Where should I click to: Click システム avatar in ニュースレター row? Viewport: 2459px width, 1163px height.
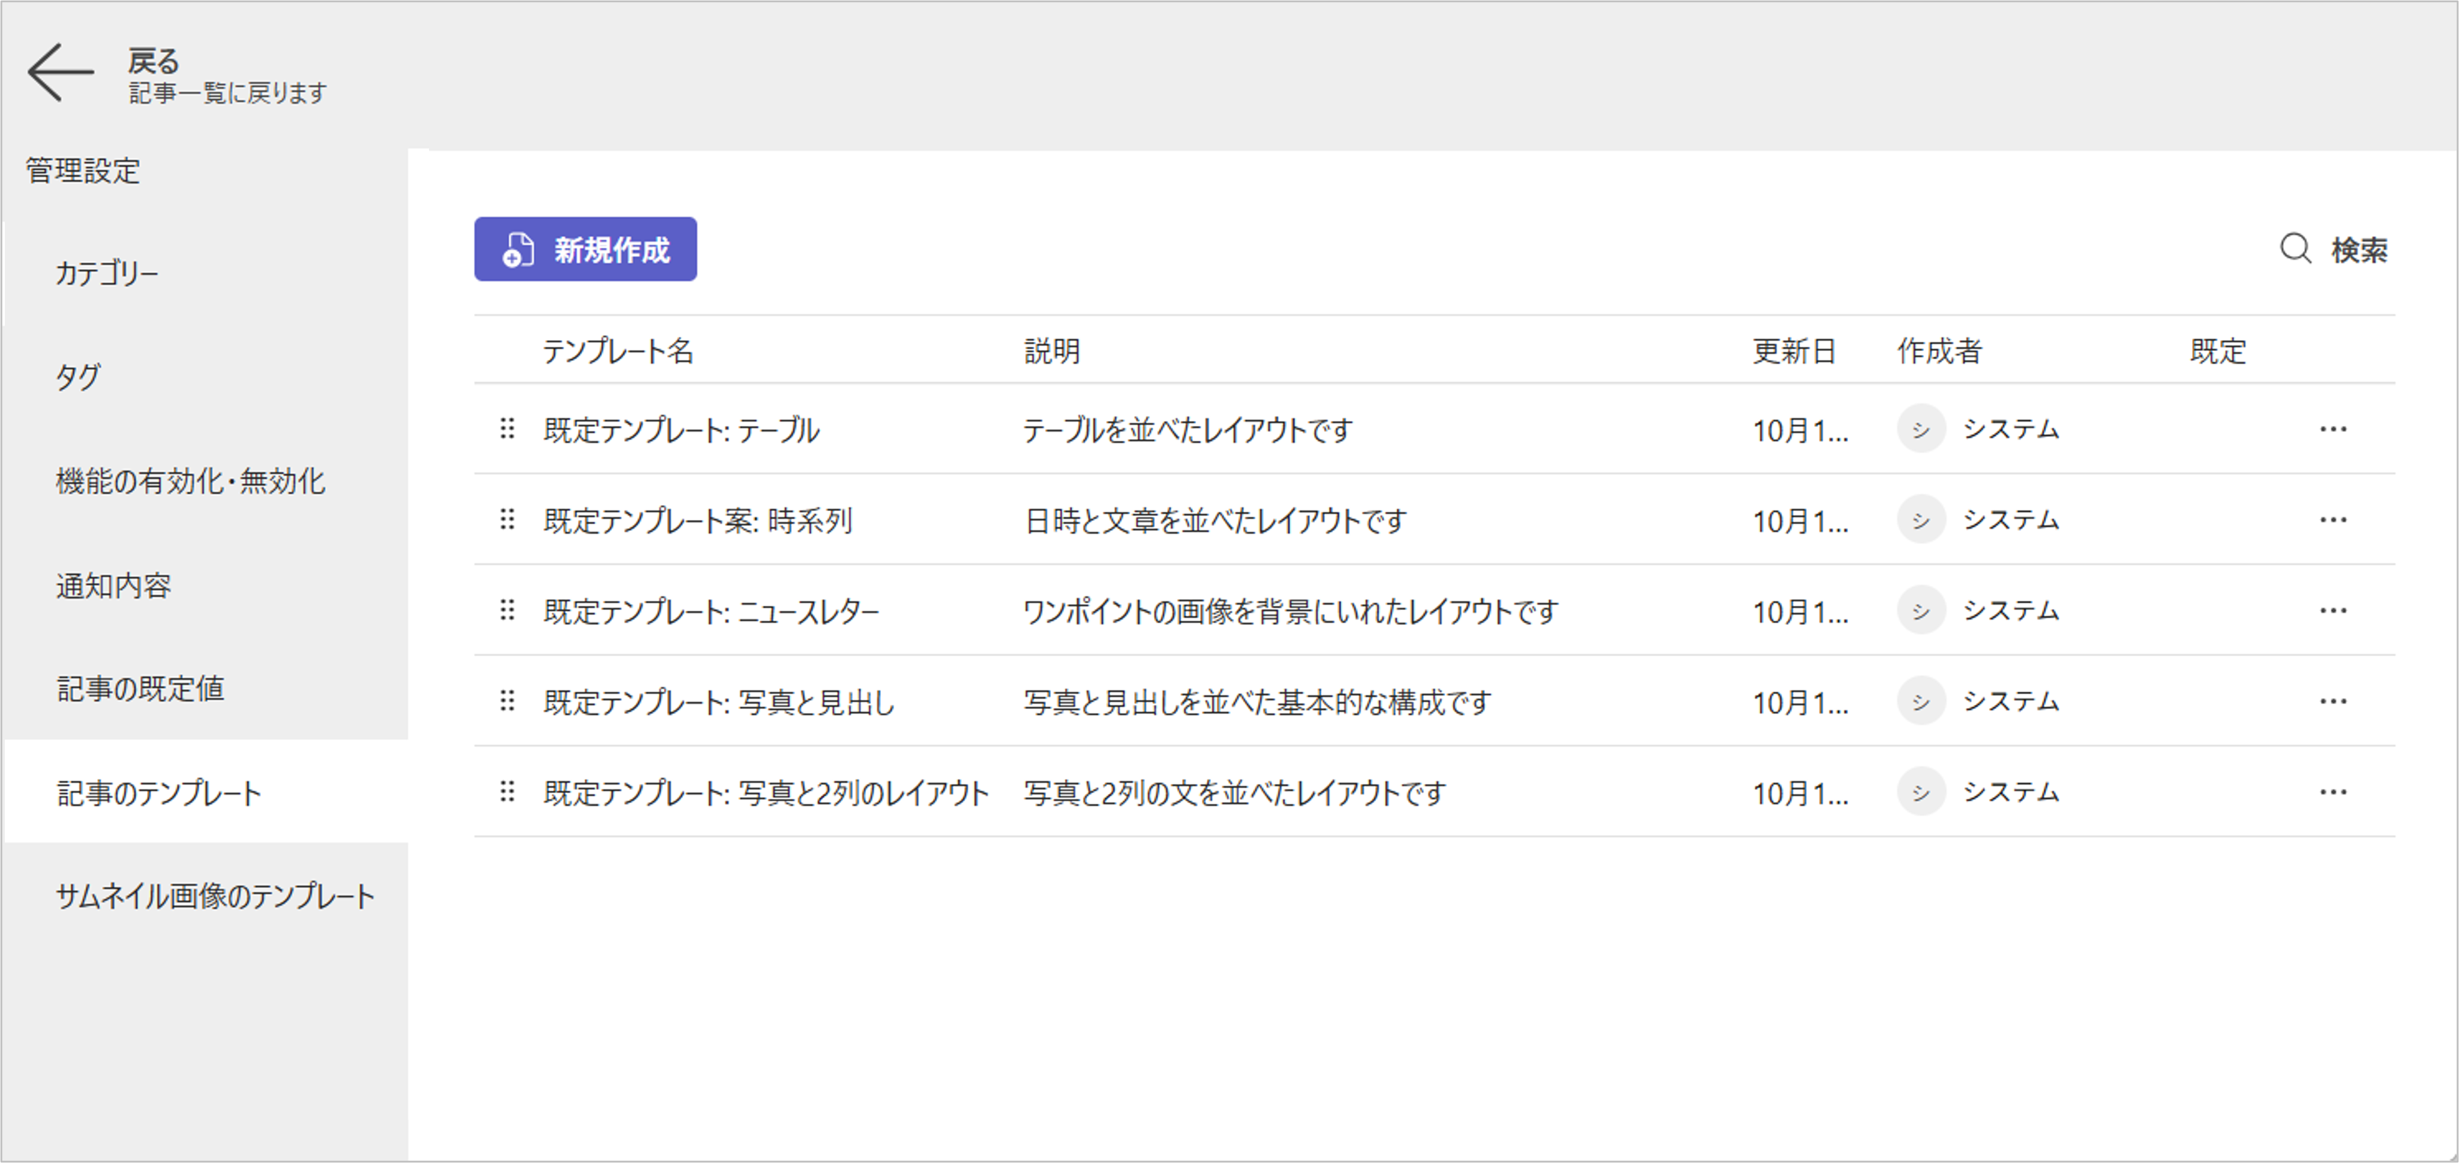tap(1921, 611)
